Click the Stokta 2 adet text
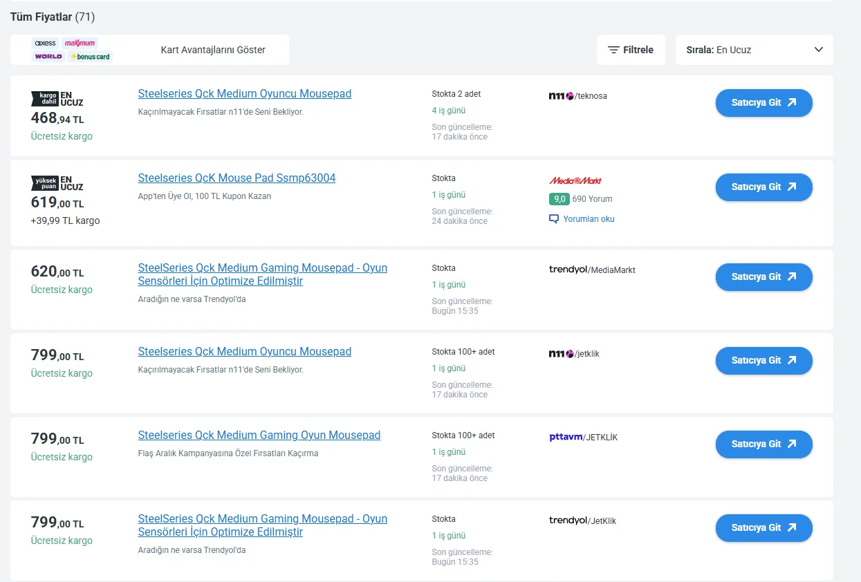861x582 pixels. click(x=456, y=94)
